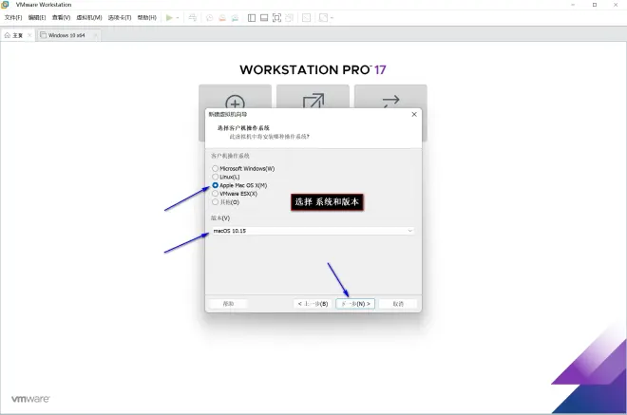Click the < 上一步(B) back button
This screenshot has width=627, height=415.
click(313, 304)
